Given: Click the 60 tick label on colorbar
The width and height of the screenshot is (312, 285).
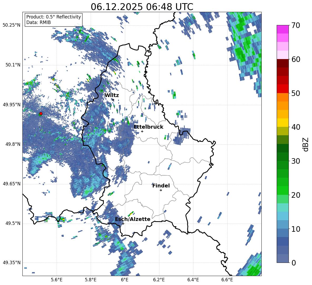Looking at the screenshot, I should coord(296,59).
